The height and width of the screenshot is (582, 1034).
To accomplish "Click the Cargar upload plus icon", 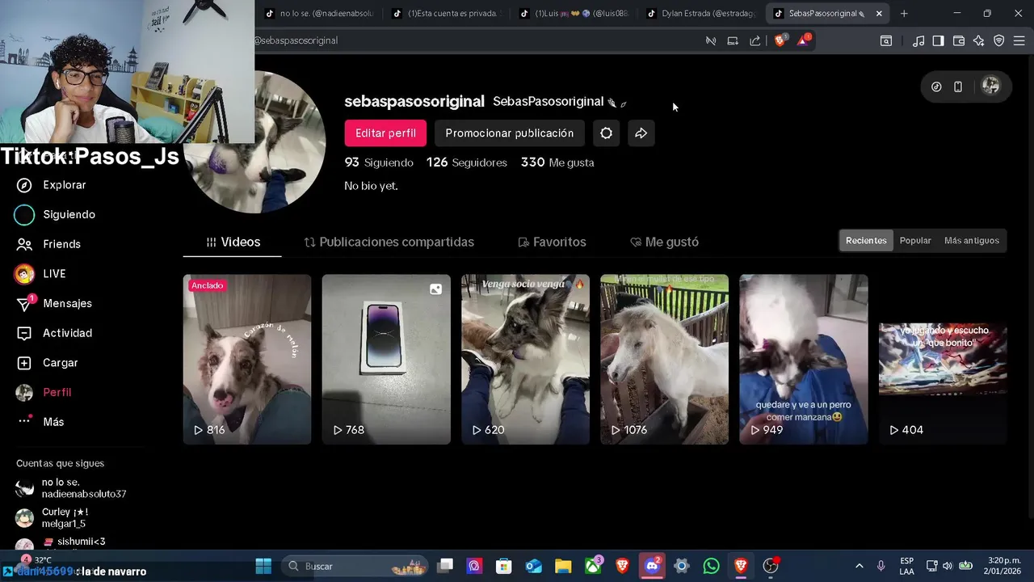I will pyautogui.click(x=24, y=363).
